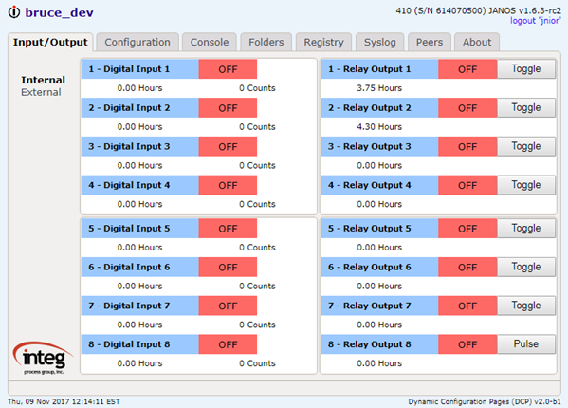
Task: Select External I/O view
Action: point(41,92)
